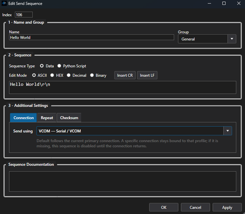Click the 'Sequence Type' label
Screen dimensions: 245x214
pos(22,66)
